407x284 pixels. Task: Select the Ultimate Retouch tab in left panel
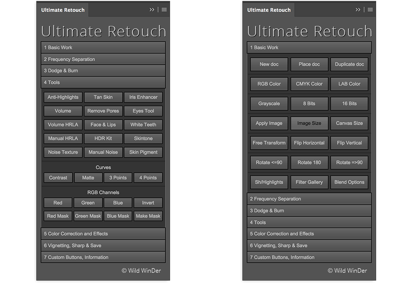point(63,10)
